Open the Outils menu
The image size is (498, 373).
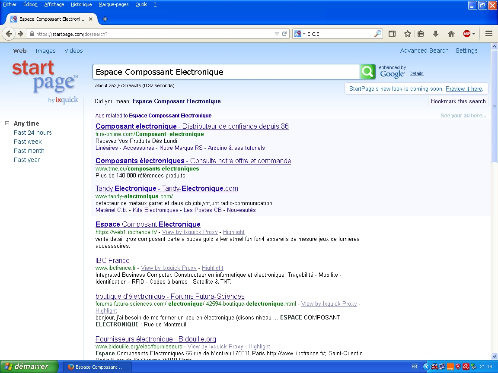coord(141,4)
